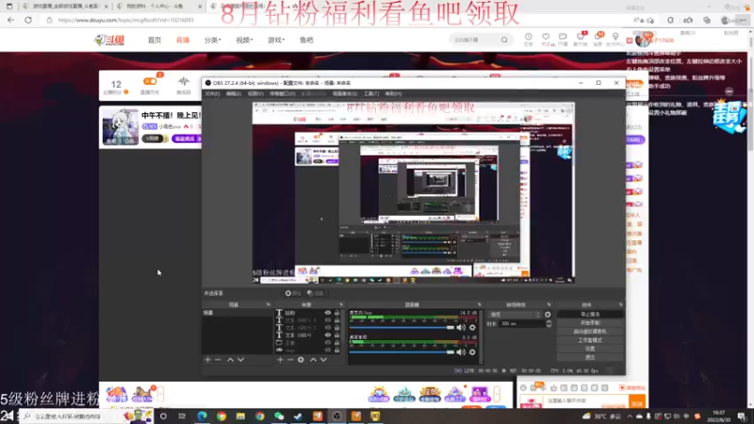This screenshot has height=424, width=754.
Task: Pop out the Controls dock panel
Action: click(620, 304)
